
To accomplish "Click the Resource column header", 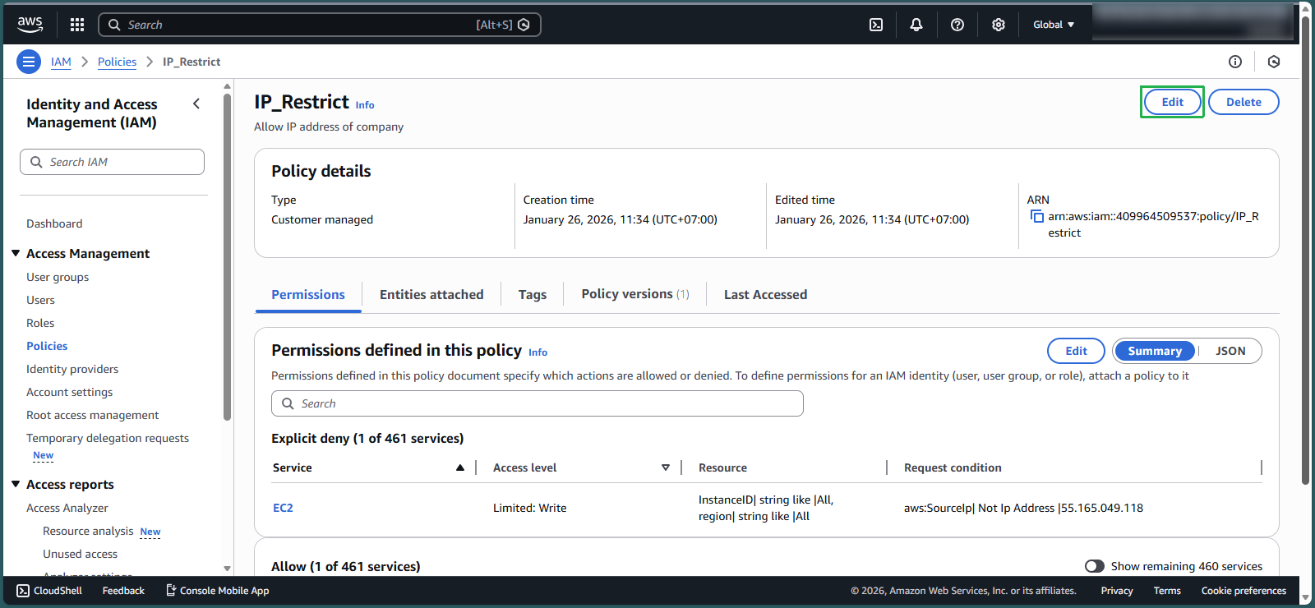I will [x=722, y=468].
